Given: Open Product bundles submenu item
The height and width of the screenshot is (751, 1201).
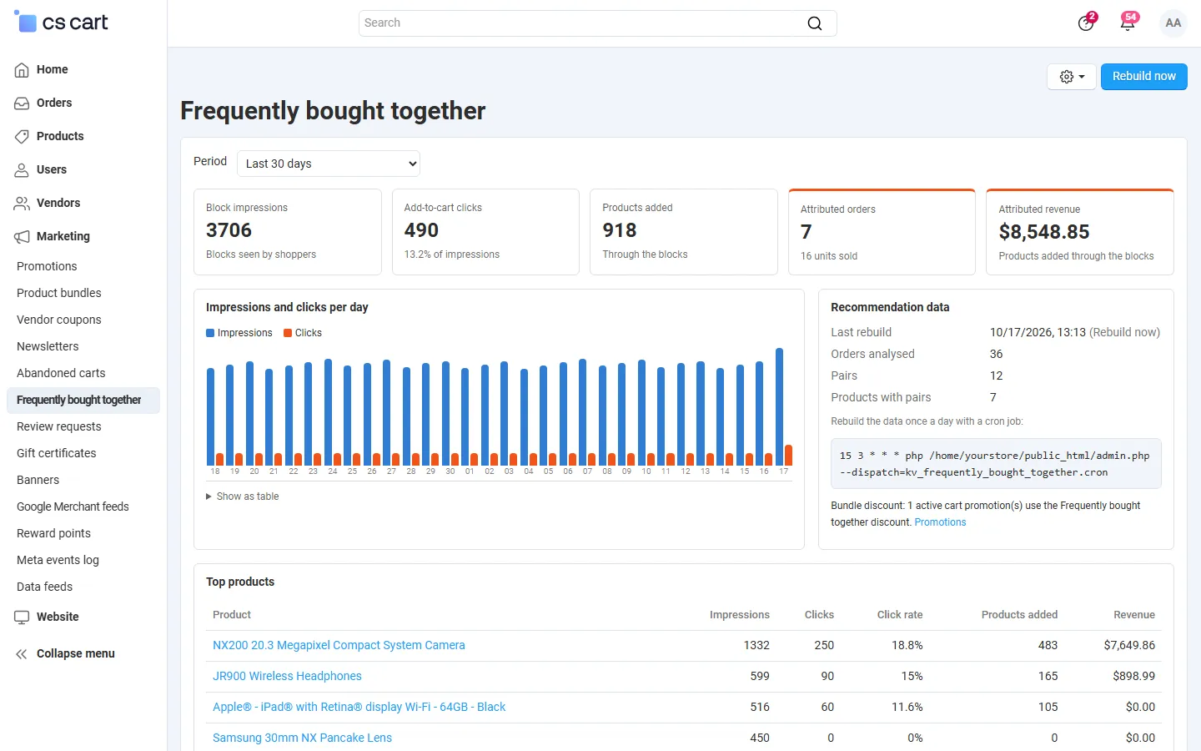Looking at the screenshot, I should [59, 293].
